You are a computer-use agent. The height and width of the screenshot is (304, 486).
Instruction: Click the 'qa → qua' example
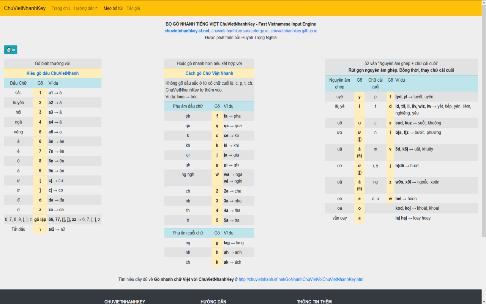[233, 126]
